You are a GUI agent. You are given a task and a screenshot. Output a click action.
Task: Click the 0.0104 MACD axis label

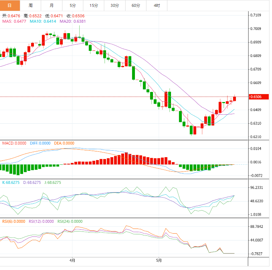[256, 149]
